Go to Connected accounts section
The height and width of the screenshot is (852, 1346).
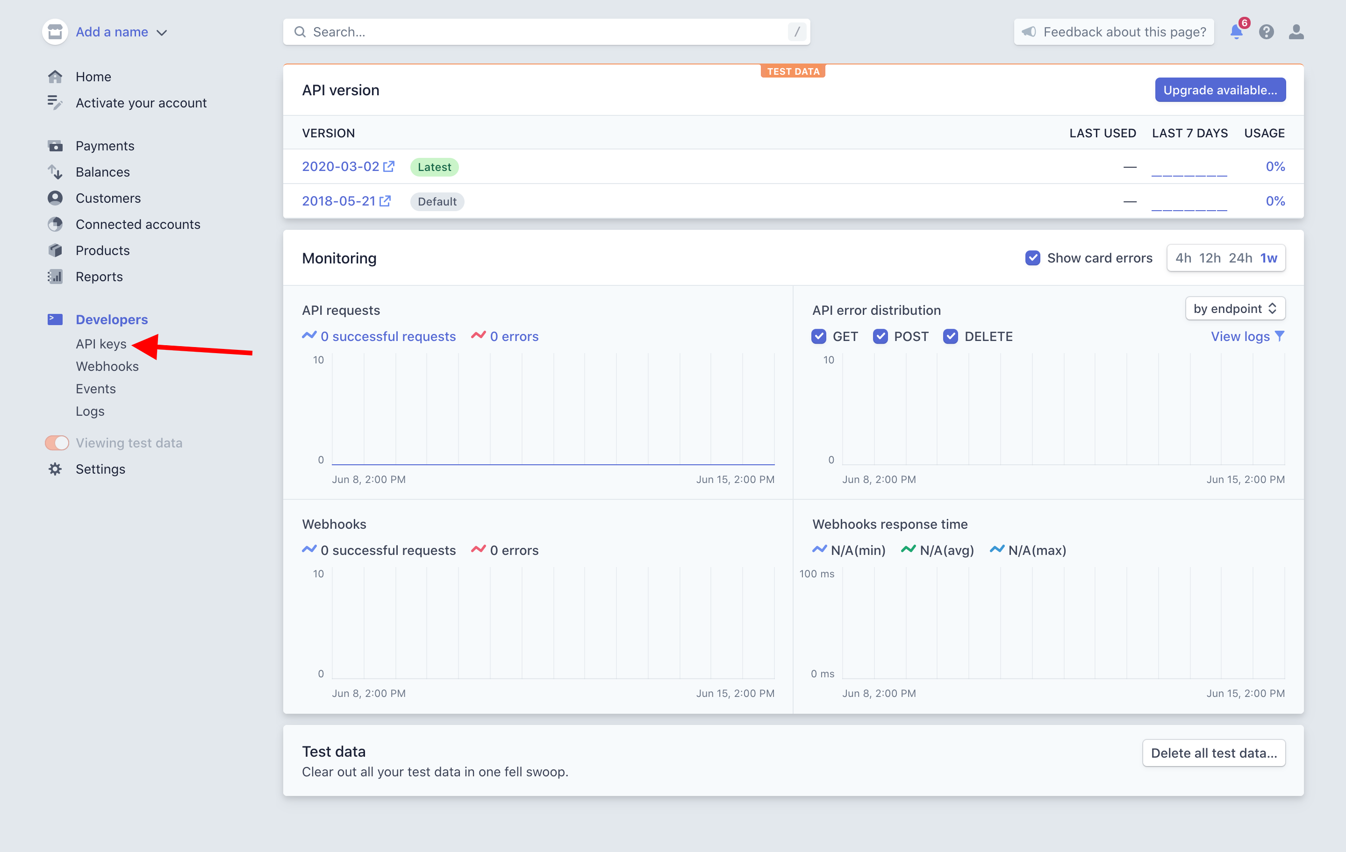coord(138,224)
